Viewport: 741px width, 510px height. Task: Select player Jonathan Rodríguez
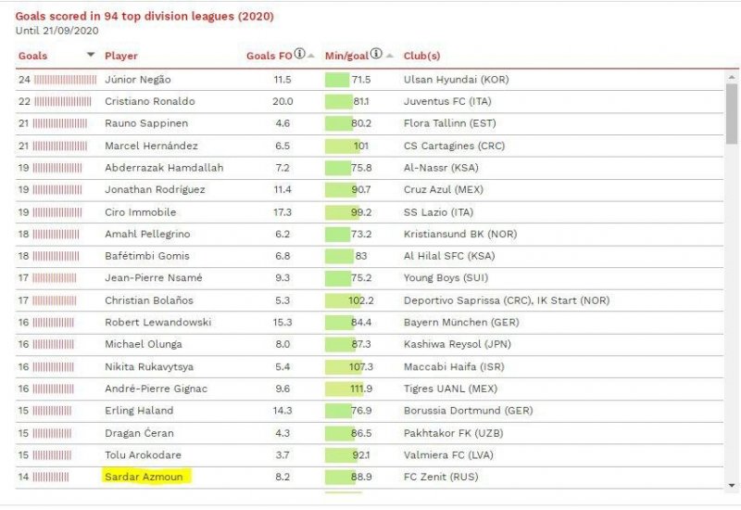coord(155,190)
